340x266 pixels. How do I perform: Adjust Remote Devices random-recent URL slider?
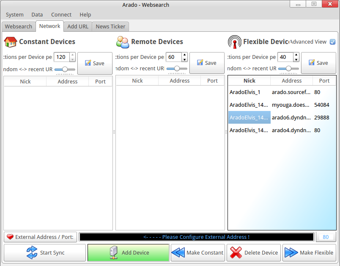(177, 69)
